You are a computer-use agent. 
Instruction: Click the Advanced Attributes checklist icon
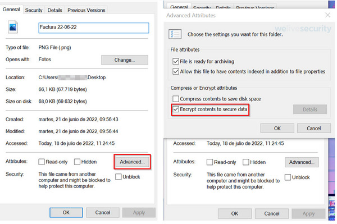[x=175, y=34]
